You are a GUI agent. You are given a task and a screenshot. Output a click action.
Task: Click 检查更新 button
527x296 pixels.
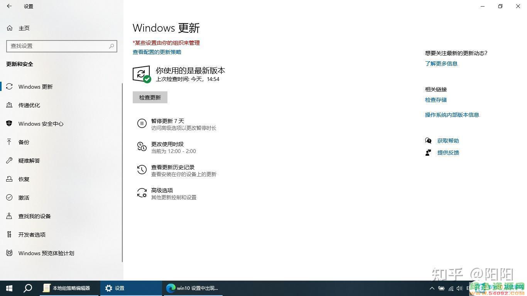click(x=150, y=98)
